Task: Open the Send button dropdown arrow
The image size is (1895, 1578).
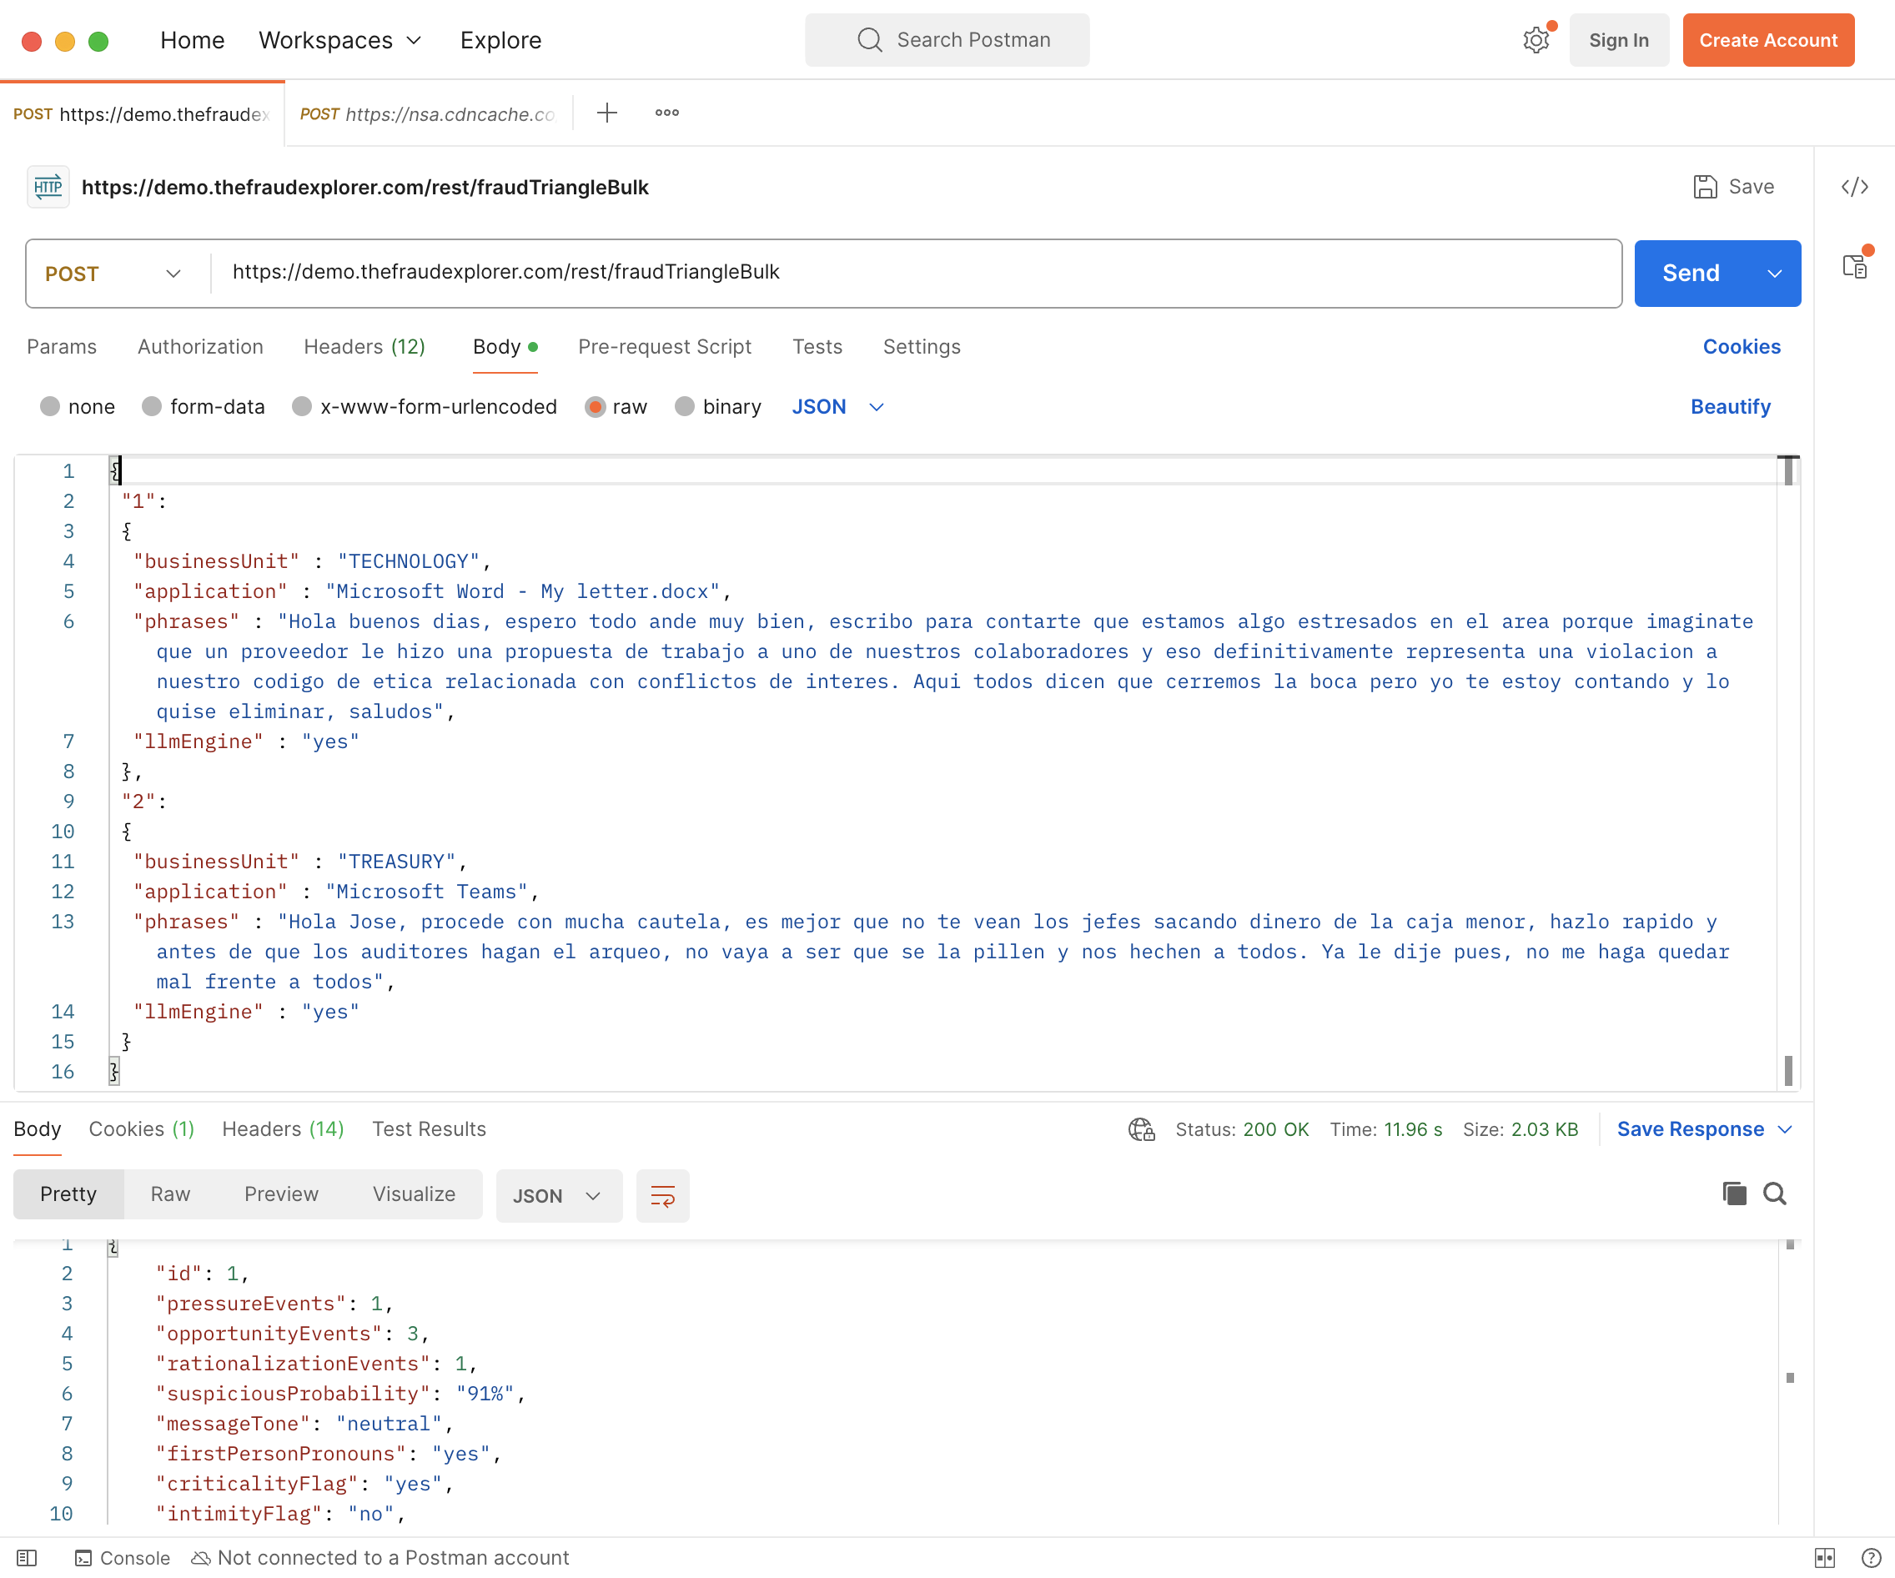Action: [1774, 274]
